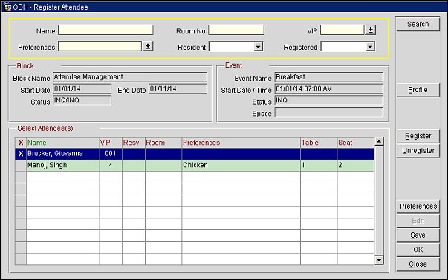Click the Block Name field

coord(130,77)
